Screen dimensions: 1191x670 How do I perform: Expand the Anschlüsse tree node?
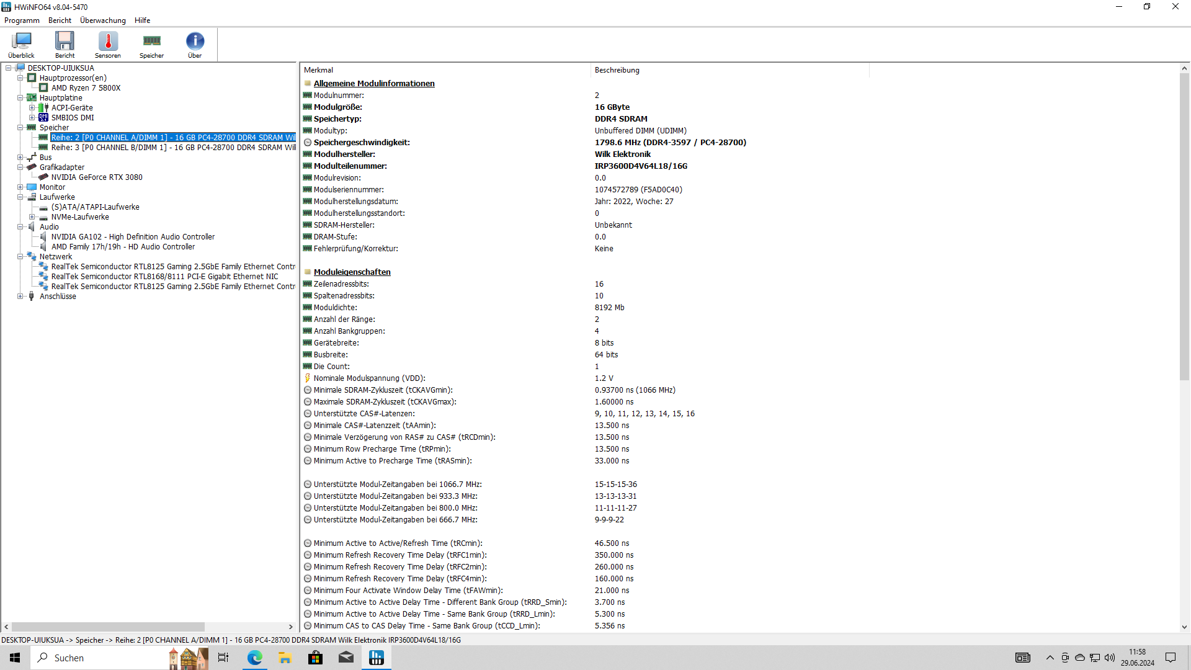(20, 297)
